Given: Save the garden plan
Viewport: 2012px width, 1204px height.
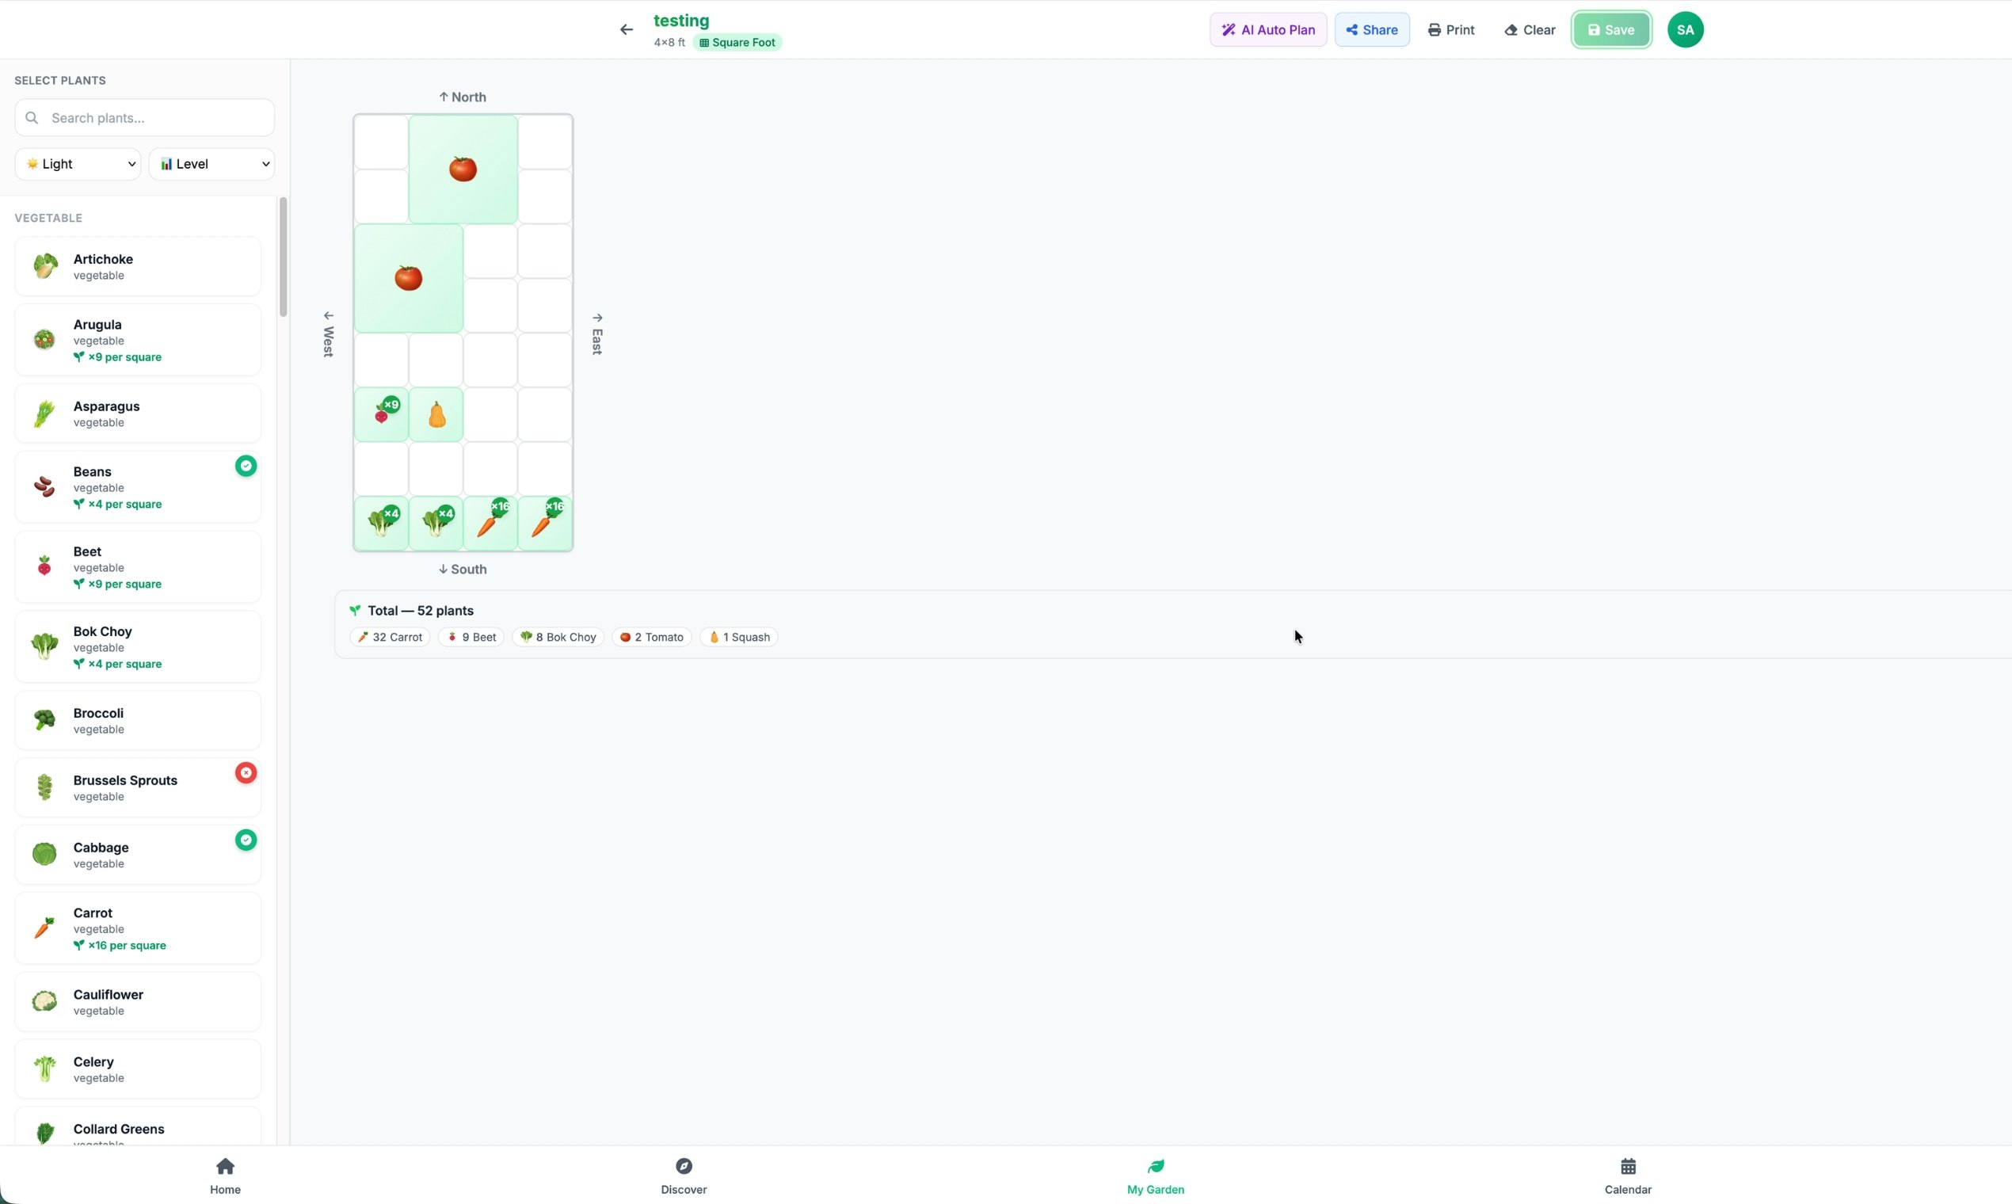Looking at the screenshot, I should [1610, 29].
